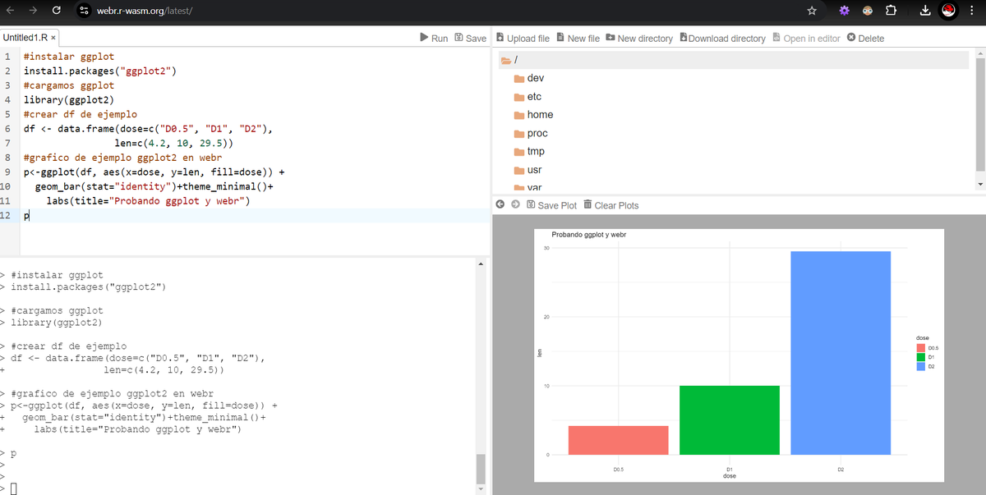
Task: Create a New file
Action: (x=578, y=38)
